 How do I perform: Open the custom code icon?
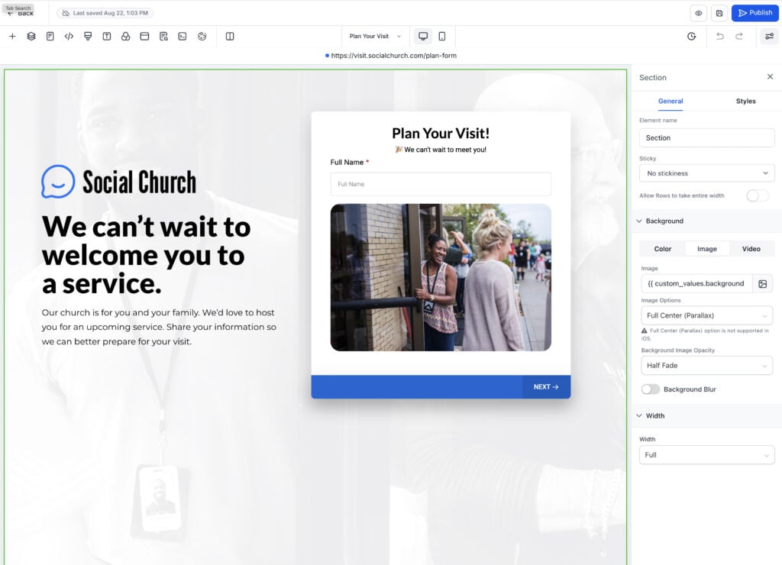[69, 36]
